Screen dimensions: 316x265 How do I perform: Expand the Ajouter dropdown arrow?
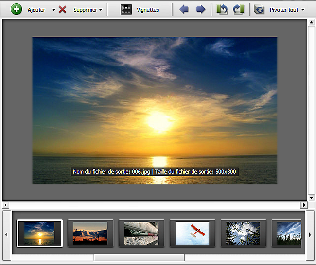click(x=53, y=10)
